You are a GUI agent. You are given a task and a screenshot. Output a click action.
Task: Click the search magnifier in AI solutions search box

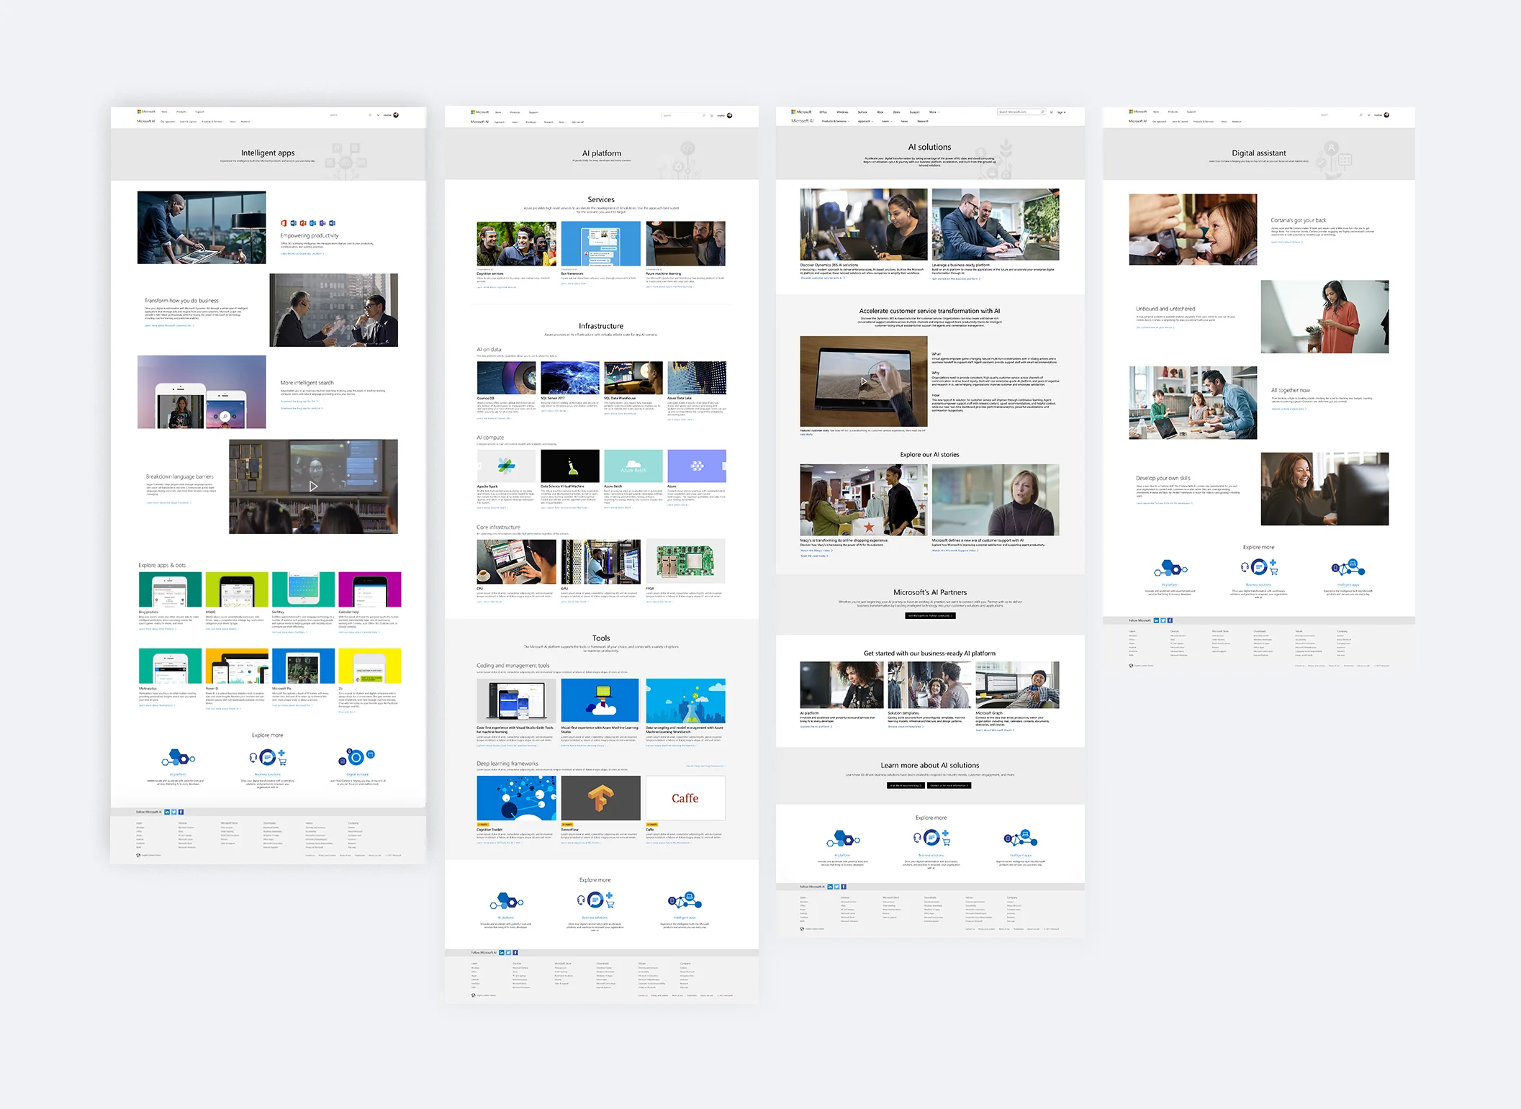point(1042,112)
